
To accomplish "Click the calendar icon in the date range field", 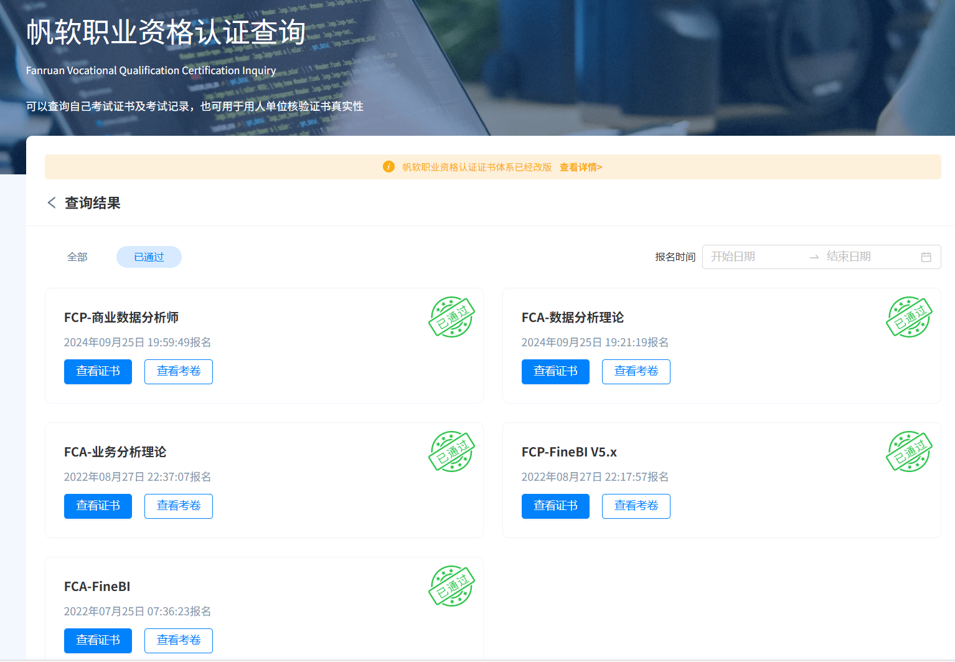I will pos(926,257).
